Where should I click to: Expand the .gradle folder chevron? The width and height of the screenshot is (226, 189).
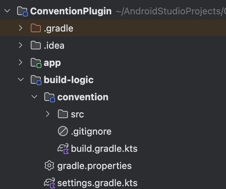click(21, 28)
